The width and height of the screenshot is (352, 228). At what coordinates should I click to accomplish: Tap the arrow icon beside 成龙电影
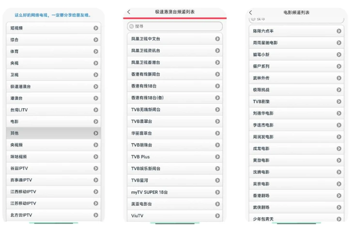point(339,148)
